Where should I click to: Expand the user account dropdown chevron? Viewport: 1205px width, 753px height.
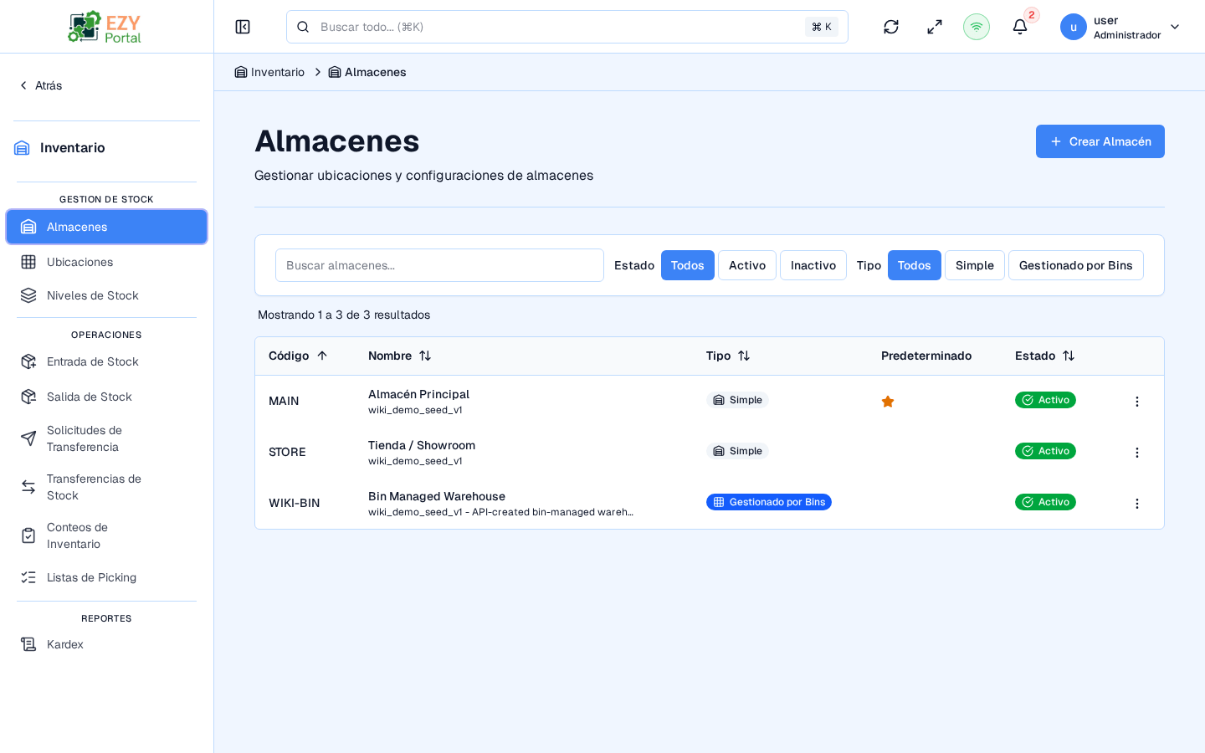point(1175,27)
